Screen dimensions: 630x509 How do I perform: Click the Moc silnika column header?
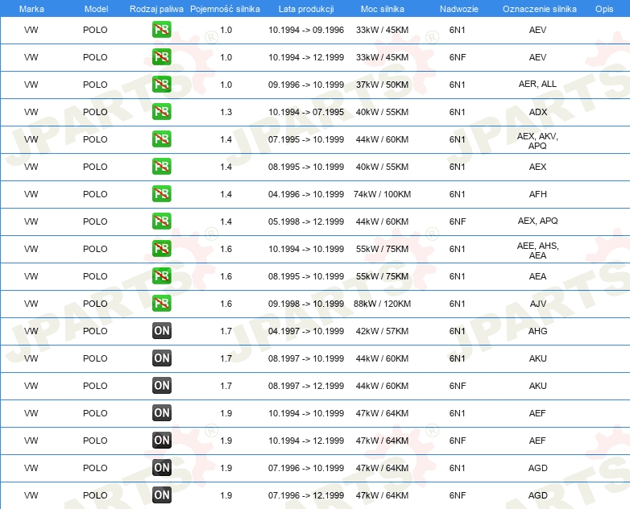[x=382, y=9]
